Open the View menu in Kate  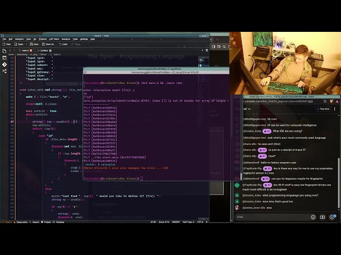(28, 39)
